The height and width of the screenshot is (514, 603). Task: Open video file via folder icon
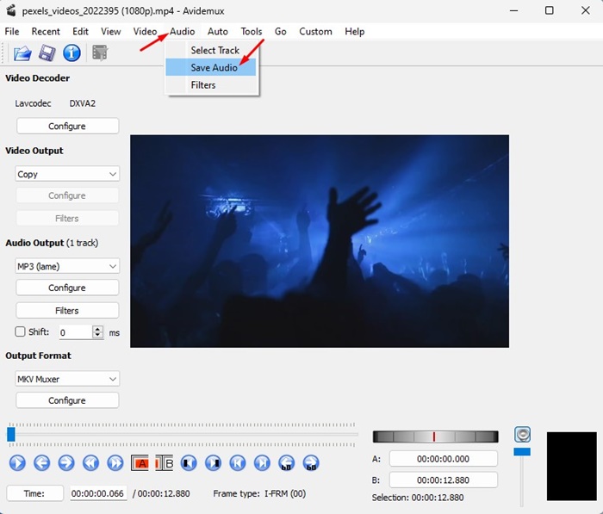click(22, 53)
